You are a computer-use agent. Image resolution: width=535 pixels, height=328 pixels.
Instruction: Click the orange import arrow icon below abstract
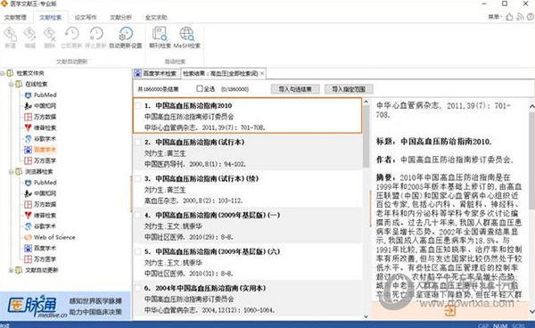coord(450,310)
